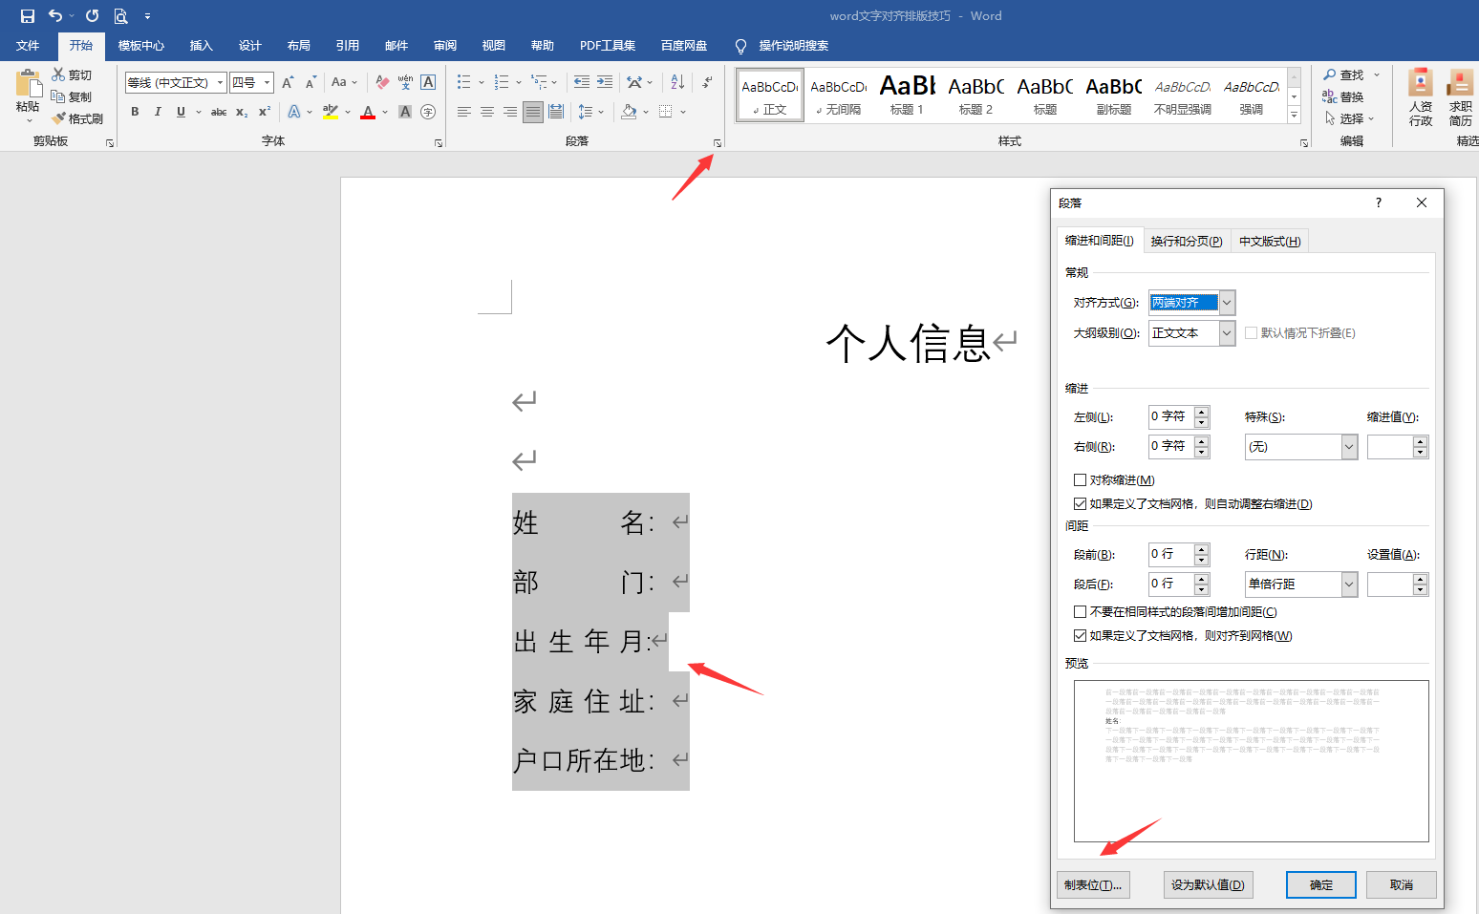Open the 行距 line spacing dropdown

(1349, 585)
